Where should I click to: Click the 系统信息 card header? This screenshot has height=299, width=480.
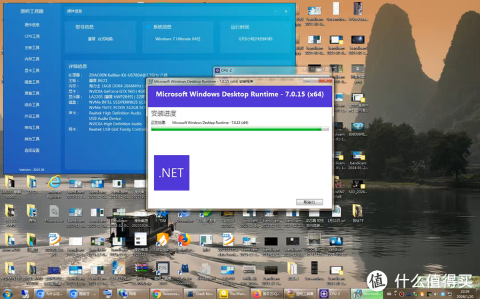click(162, 27)
